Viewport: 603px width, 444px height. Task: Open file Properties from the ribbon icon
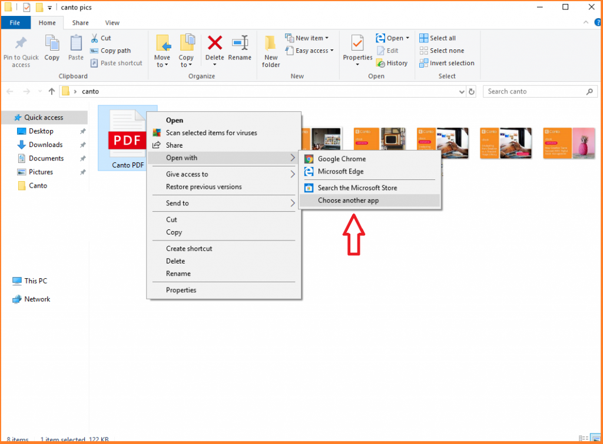357,50
